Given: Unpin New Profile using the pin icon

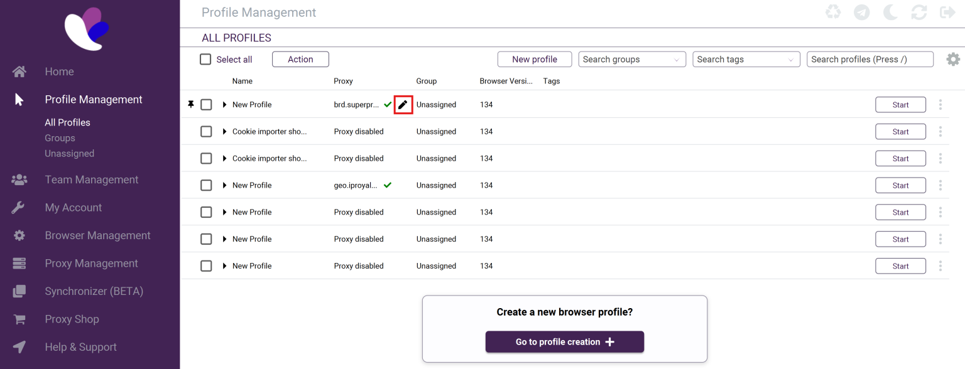Looking at the screenshot, I should point(192,104).
